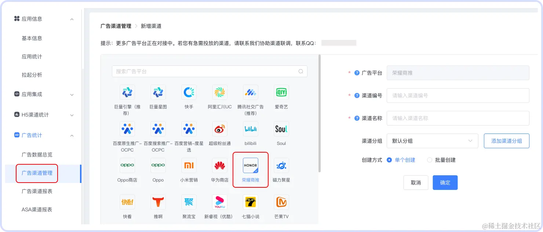This screenshot has height=232, width=543.
Task: Open the 渠道分组 默认分组 dropdown
Action: tap(433, 141)
